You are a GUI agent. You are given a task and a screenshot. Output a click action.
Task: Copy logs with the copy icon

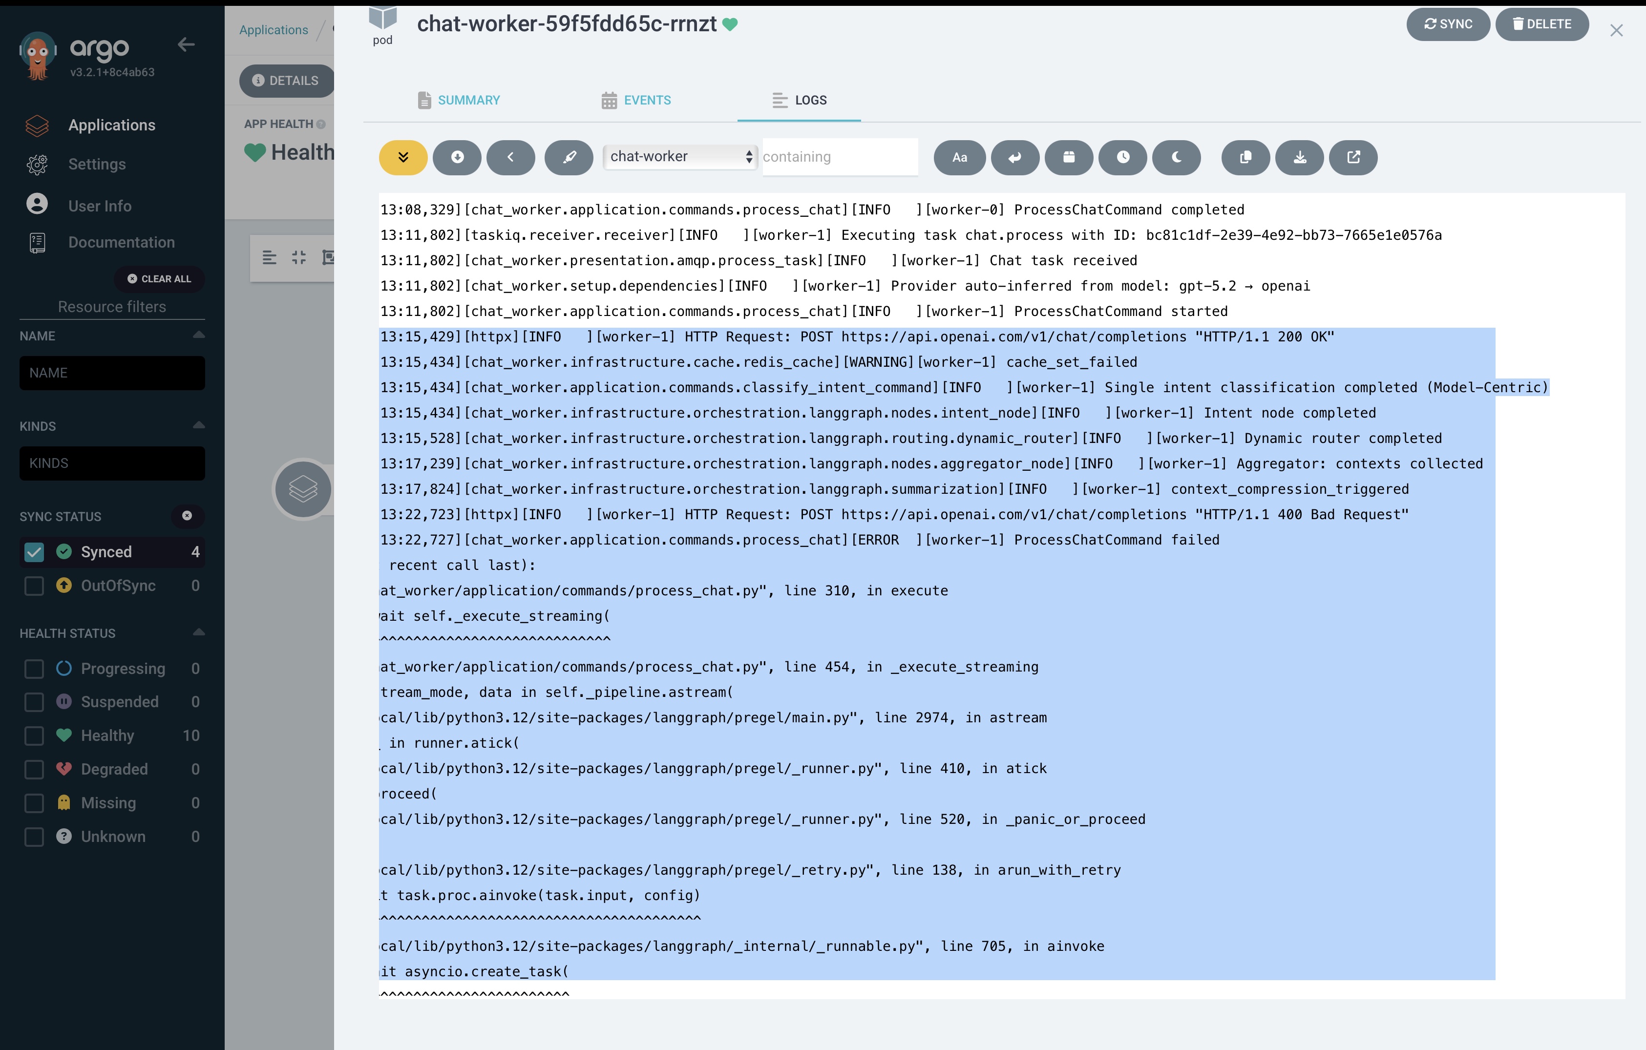point(1245,157)
